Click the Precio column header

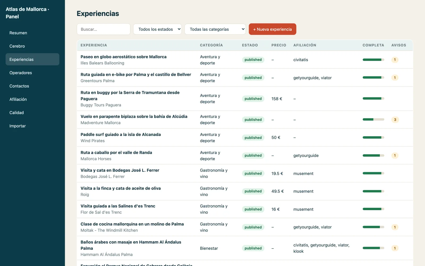tap(279, 45)
